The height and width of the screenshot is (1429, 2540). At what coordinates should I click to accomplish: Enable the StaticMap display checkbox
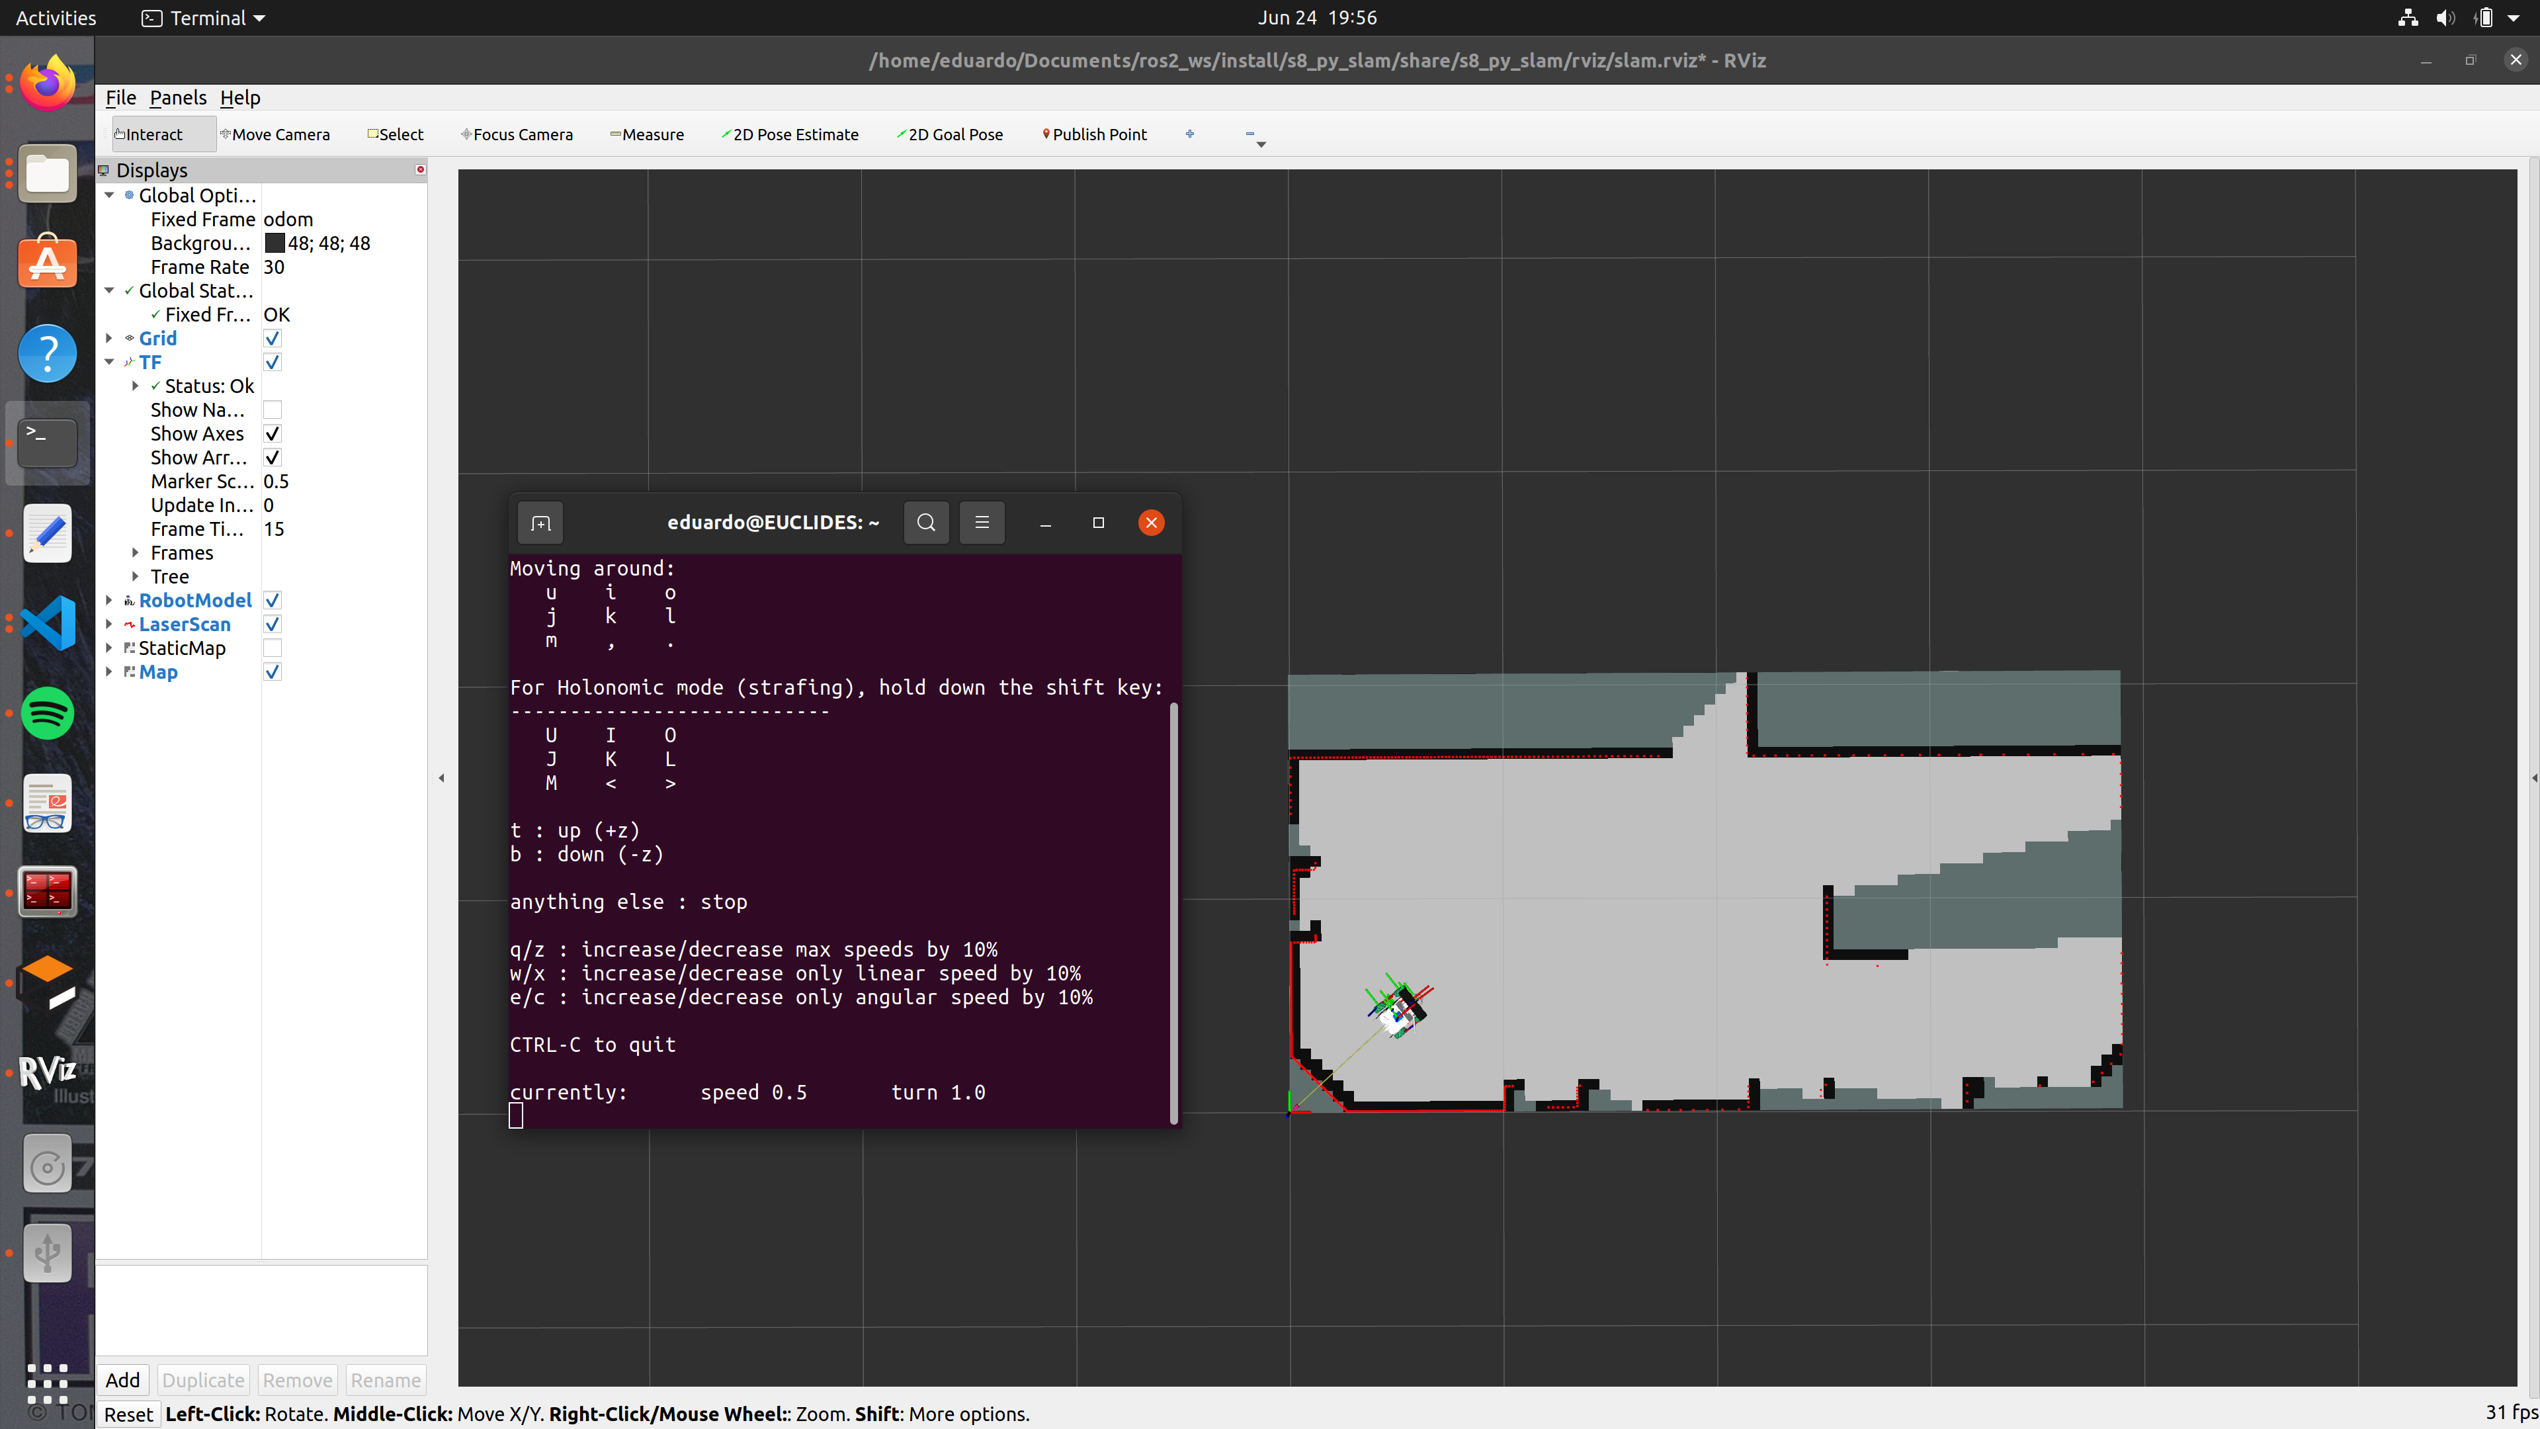[273, 648]
